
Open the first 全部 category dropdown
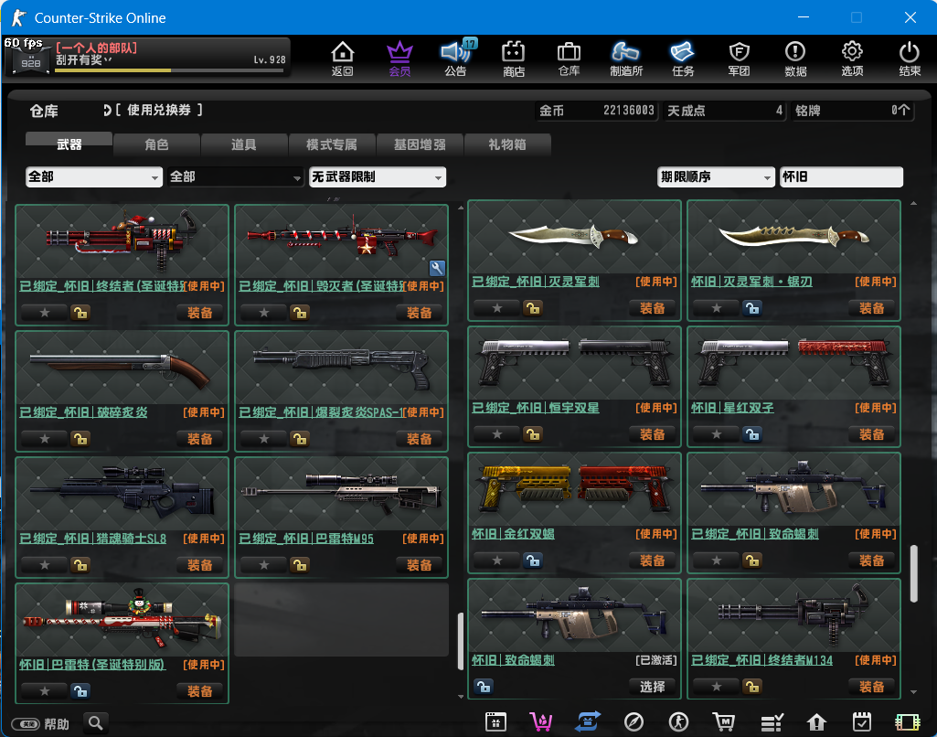pyautogui.click(x=94, y=176)
